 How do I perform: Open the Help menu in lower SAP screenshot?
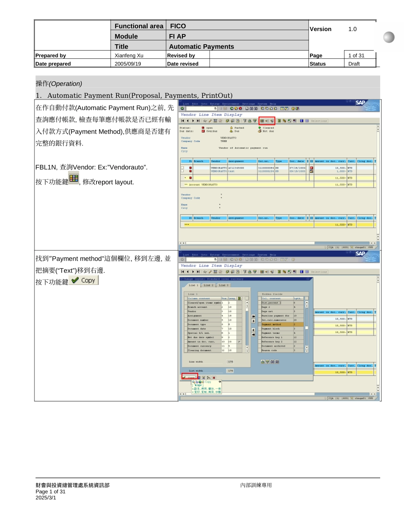[273, 254]
